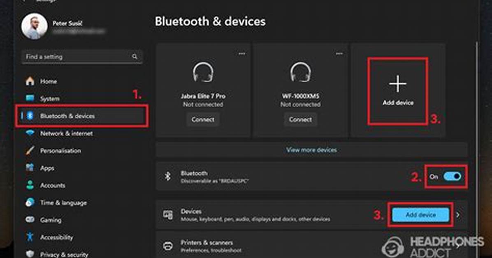Click the WF-1000XM5 device name
Screen dimensions: 492x258
pos(301,96)
